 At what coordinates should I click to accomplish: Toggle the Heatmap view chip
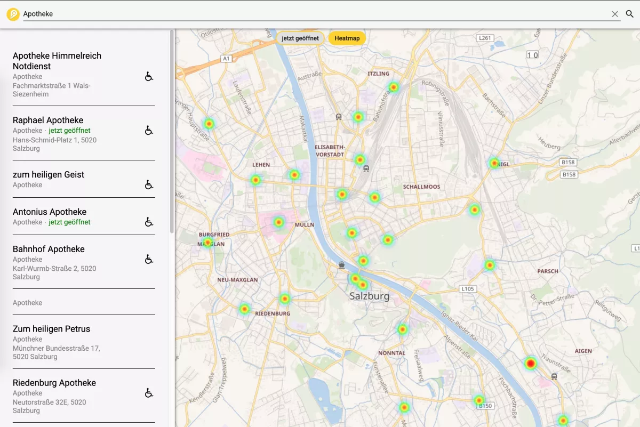[x=347, y=38]
